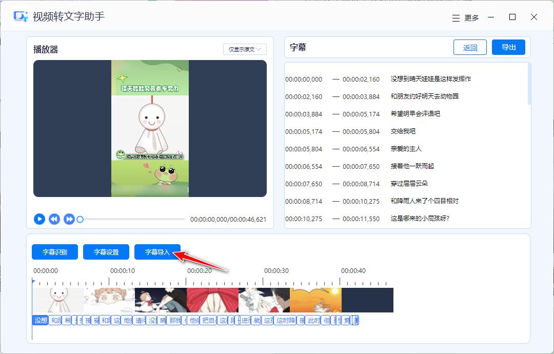Click the playback progress slider handle

[80, 219]
